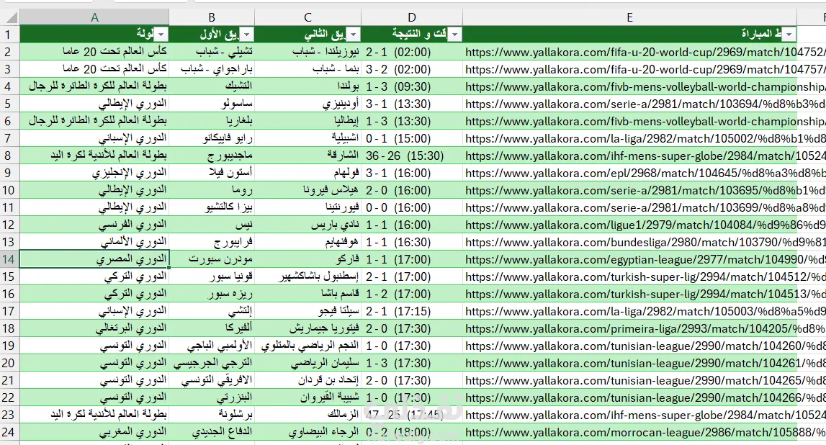Select cell reading إيطاليا
The height and width of the screenshot is (445, 826).
(307, 121)
